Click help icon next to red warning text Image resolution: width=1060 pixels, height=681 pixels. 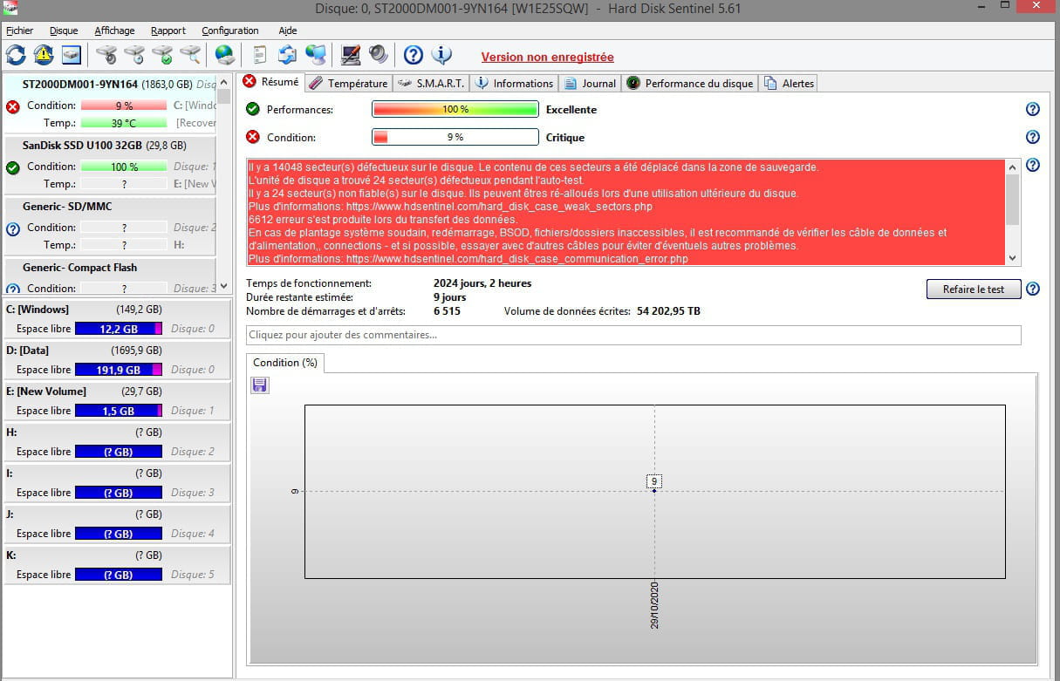1033,165
